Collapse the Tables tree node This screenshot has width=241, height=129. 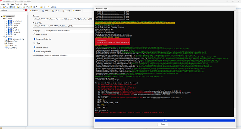[4, 18]
